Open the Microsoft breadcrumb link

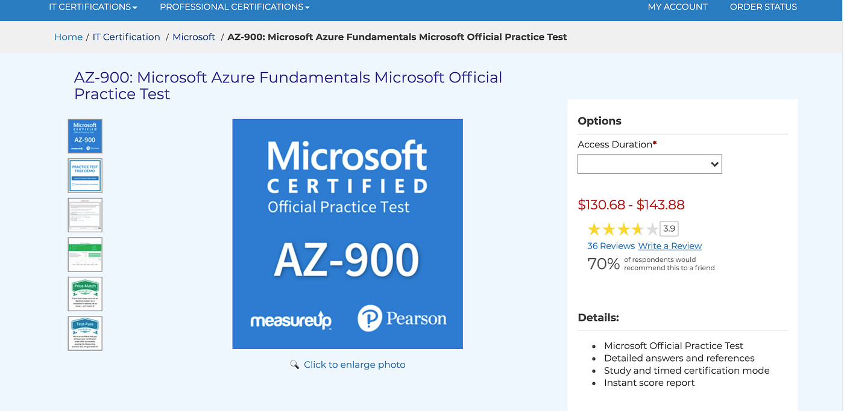[194, 37]
